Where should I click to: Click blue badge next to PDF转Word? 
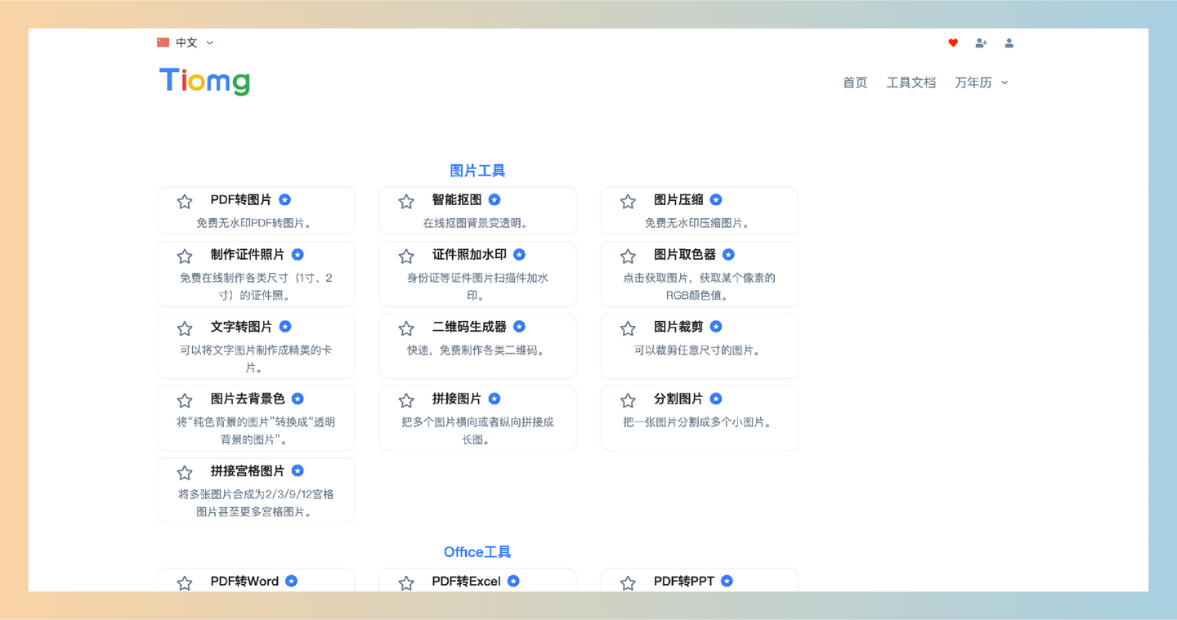click(x=292, y=581)
